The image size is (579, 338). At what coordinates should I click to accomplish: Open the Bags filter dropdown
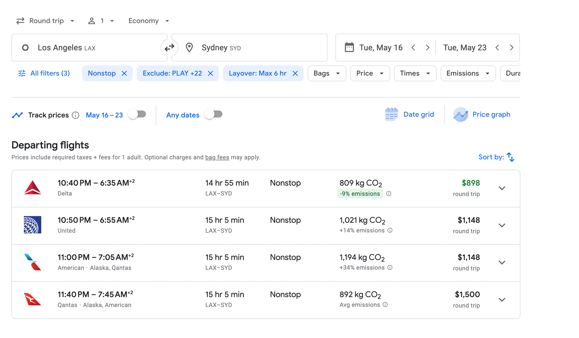327,73
